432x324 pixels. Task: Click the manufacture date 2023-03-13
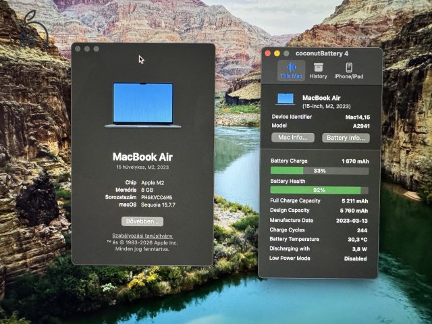click(x=352, y=221)
